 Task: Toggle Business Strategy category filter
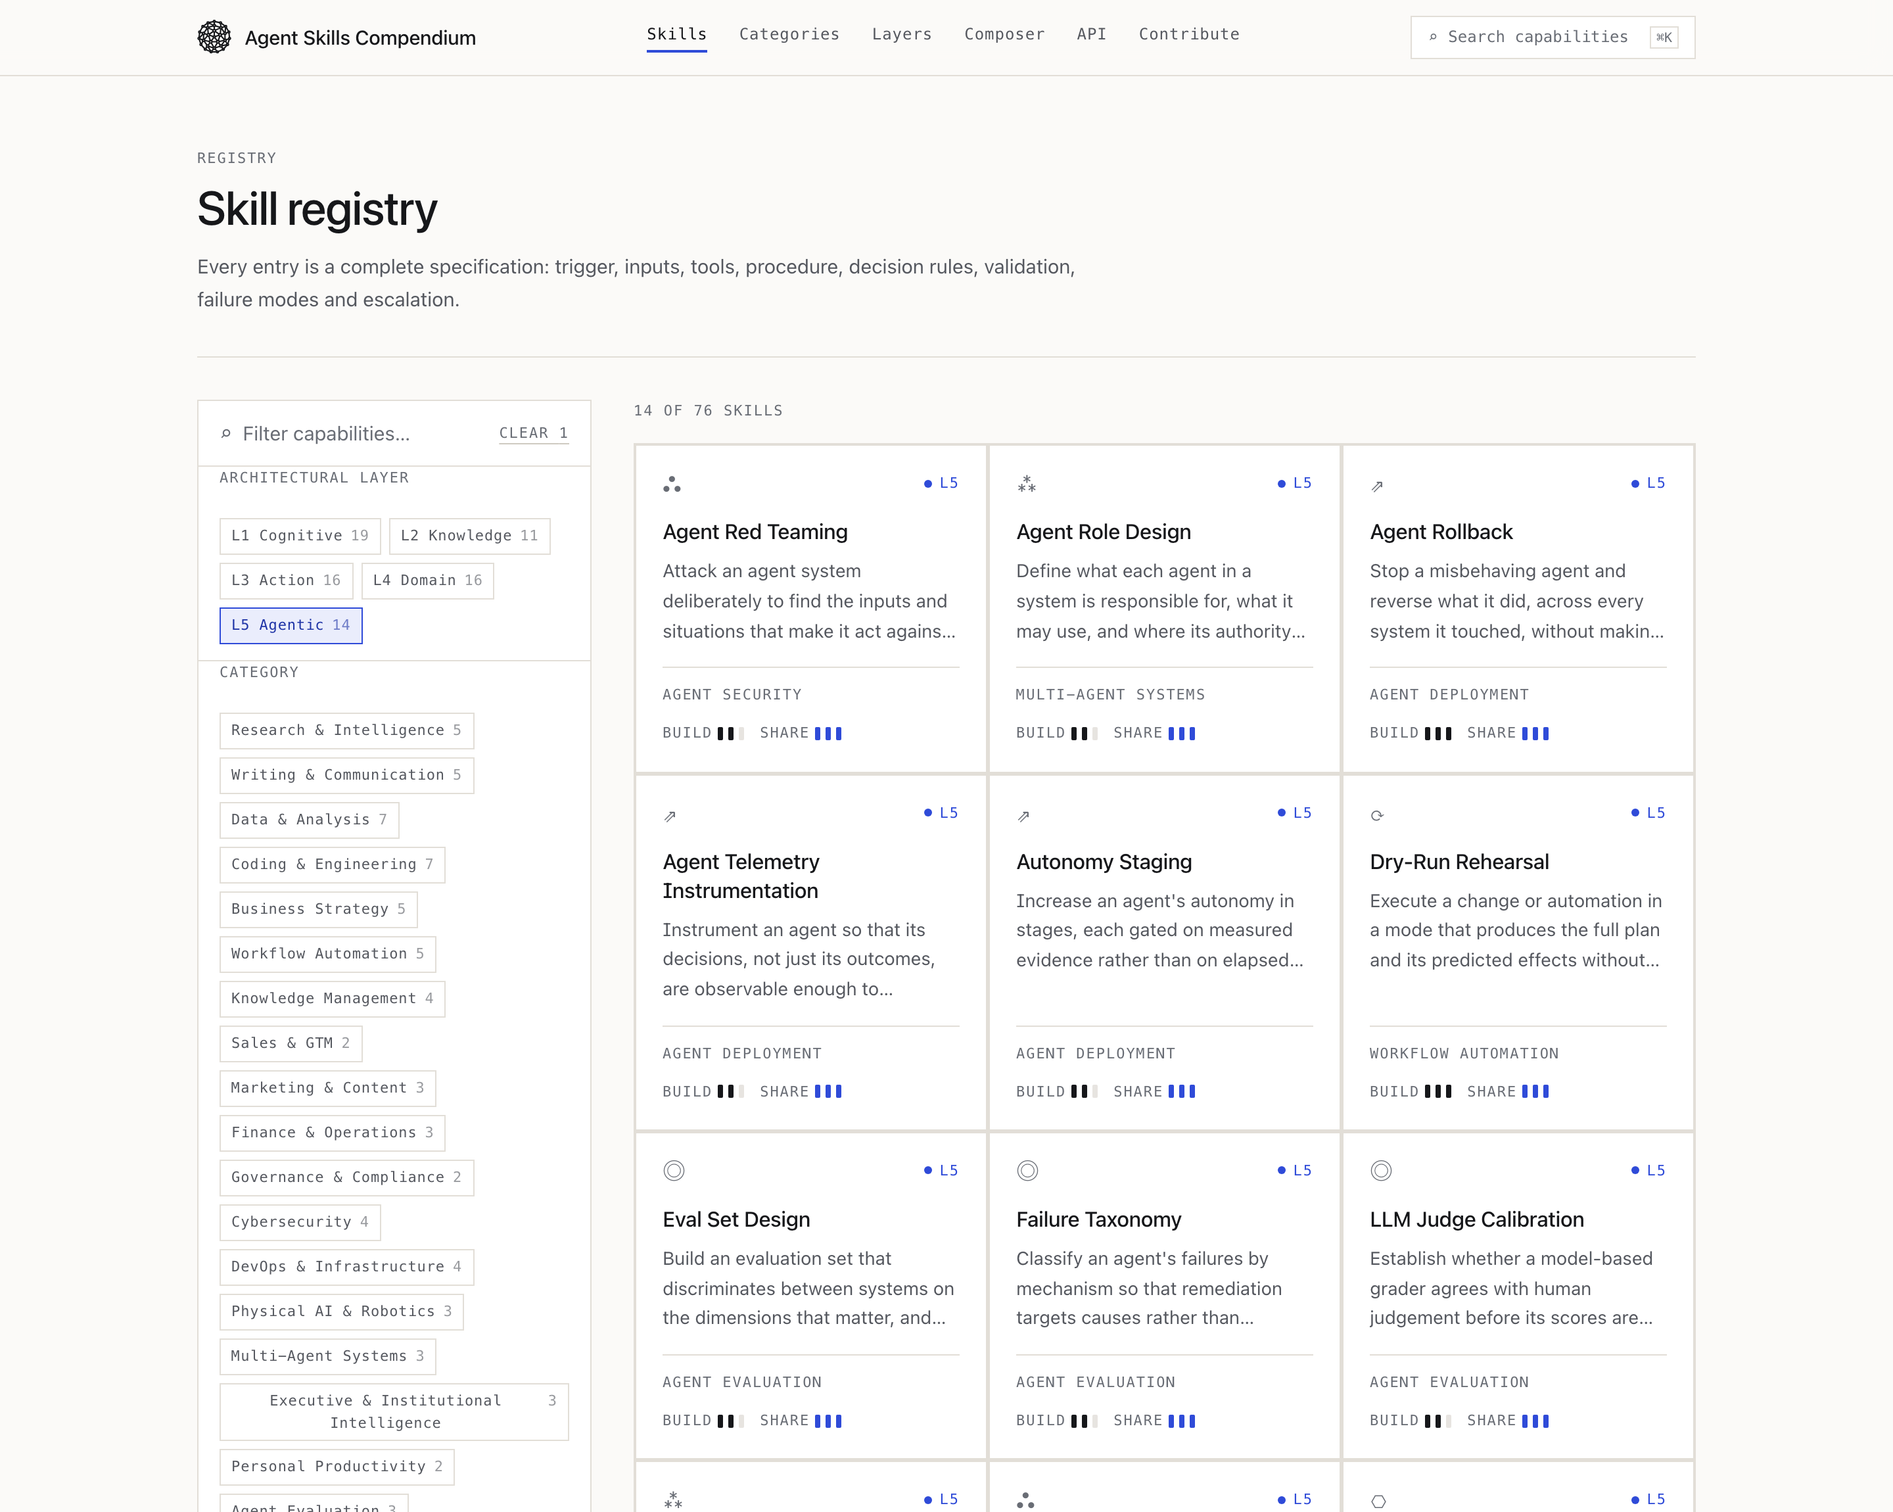point(319,910)
